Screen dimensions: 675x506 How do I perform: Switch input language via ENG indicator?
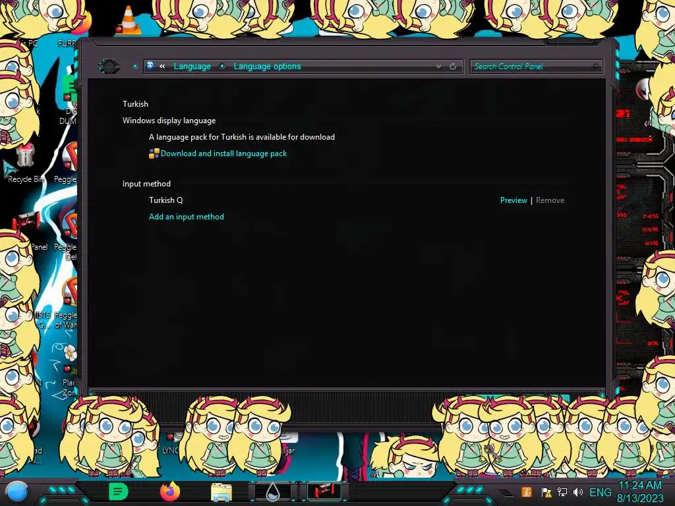[600, 492]
